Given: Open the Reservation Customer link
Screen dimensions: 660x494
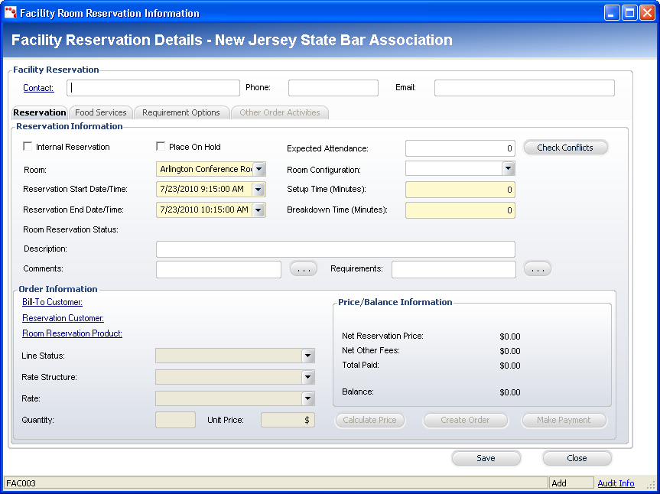Looking at the screenshot, I should pyautogui.click(x=63, y=318).
